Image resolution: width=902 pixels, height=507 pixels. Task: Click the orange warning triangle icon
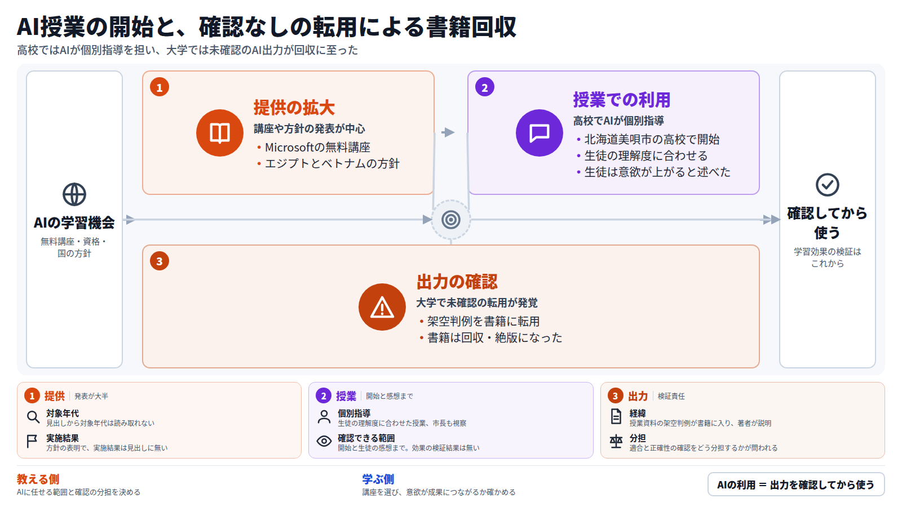coord(382,307)
